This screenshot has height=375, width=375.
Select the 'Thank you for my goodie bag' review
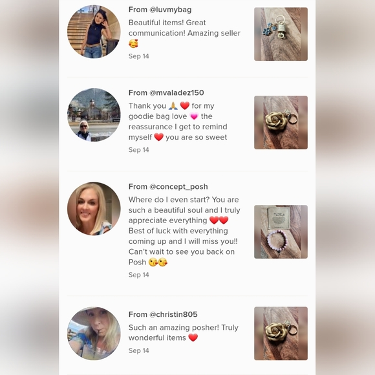pyautogui.click(x=178, y=122)
